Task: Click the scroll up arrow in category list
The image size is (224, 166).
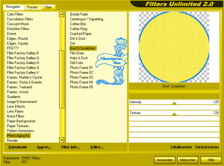Action: 61,14
